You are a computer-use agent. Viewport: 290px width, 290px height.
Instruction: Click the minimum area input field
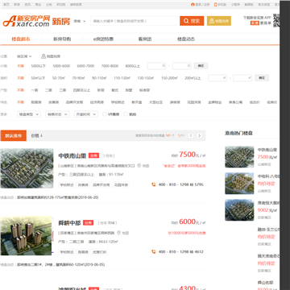[x=217, y=78]
